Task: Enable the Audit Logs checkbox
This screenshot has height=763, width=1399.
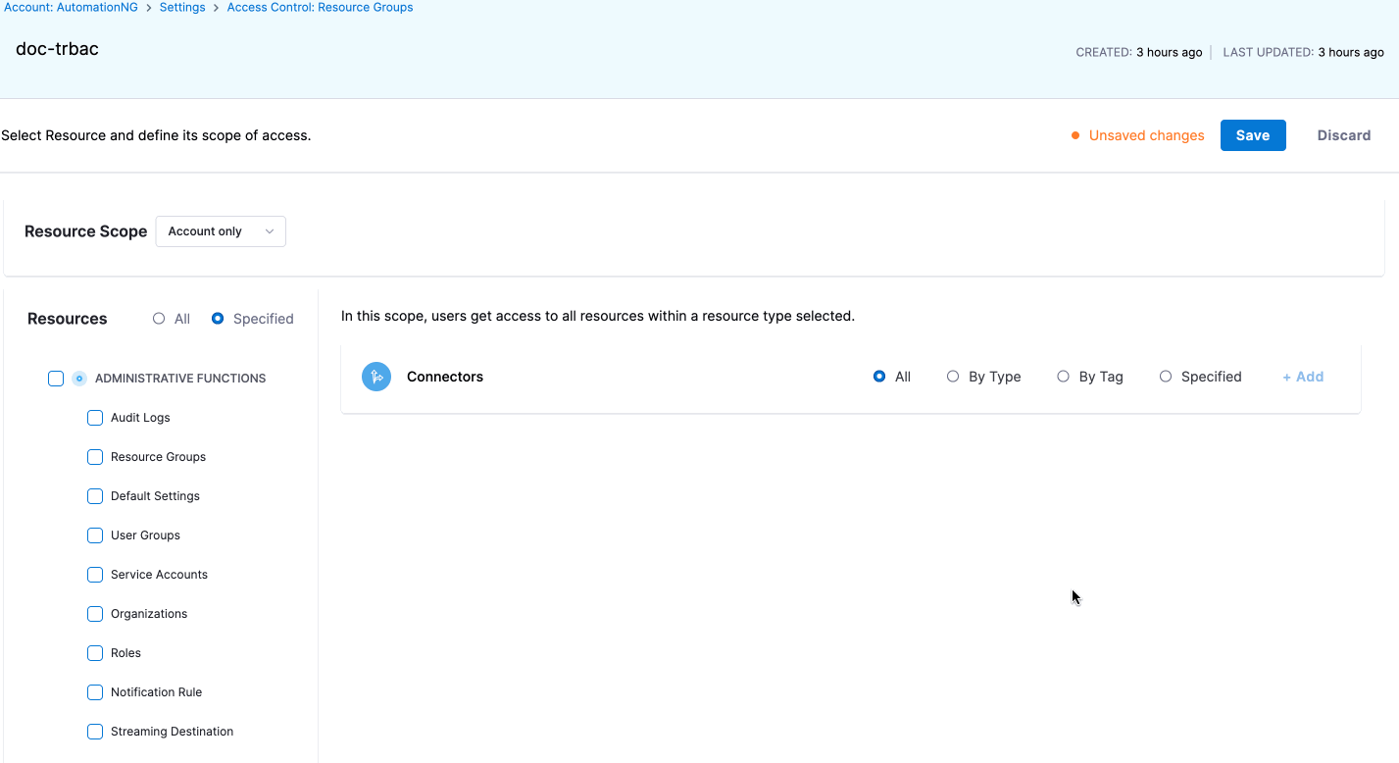Action: (x=95, y=418)
